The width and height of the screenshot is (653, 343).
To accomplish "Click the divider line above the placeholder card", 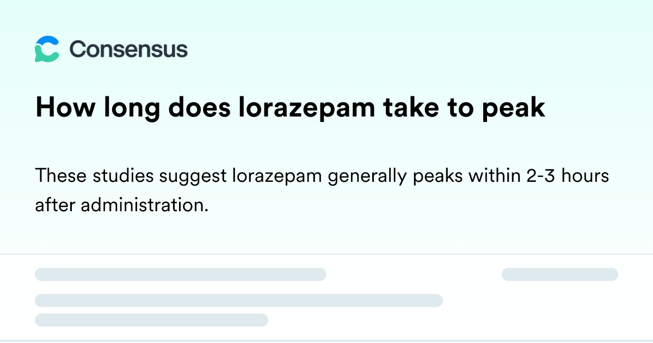I will (326, 254).
